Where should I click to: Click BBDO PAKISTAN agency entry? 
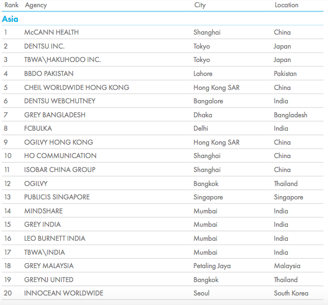click(49, 73)
